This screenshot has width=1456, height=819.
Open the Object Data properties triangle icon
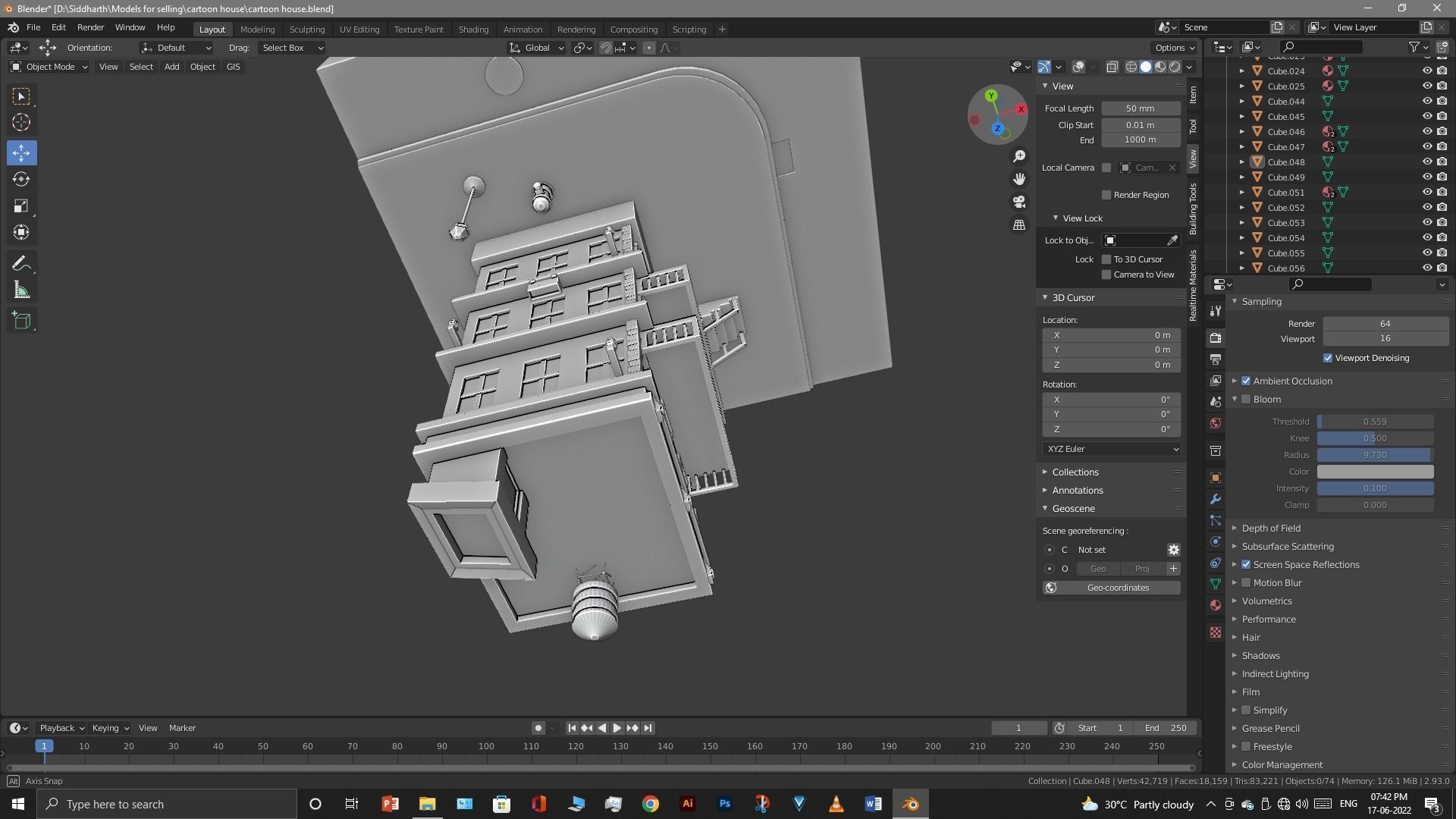(x=1216, y=584)
